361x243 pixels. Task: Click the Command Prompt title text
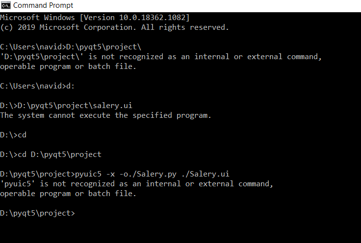click(43, 5)
